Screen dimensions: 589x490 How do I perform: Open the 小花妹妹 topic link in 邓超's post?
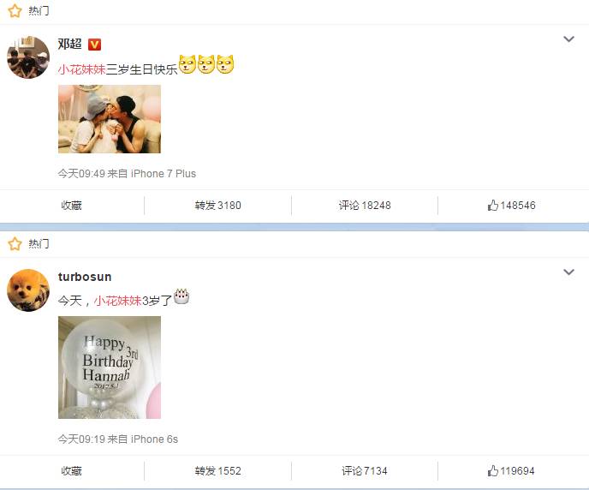click(81, 69)
